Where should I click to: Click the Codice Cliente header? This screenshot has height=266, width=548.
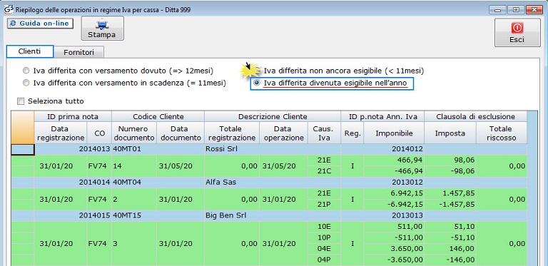[158, 116]
